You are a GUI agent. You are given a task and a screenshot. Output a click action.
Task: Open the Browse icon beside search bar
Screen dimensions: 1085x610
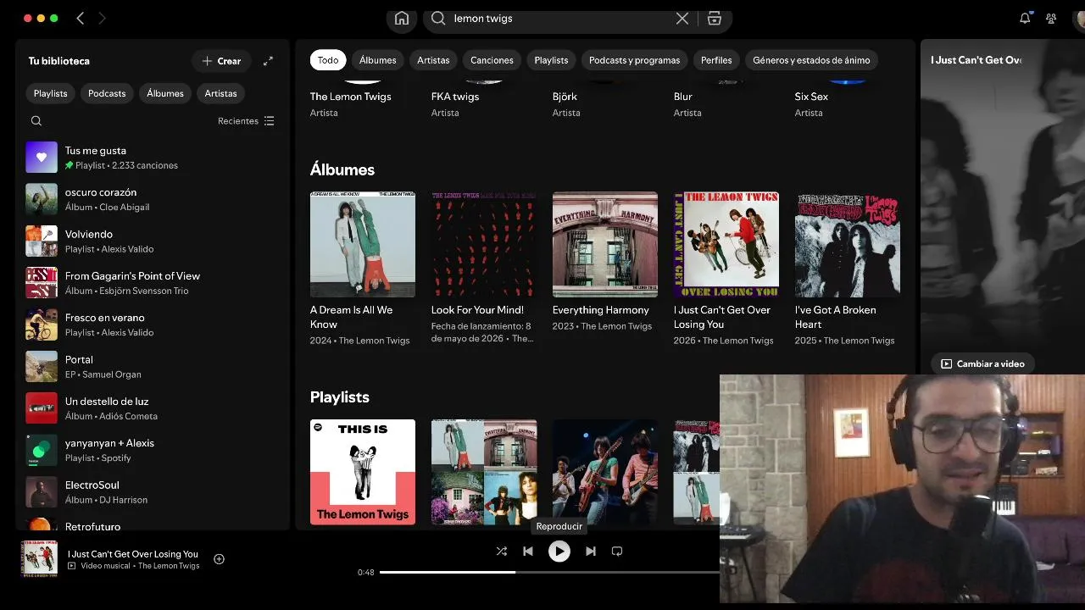pyautogui.click(x=714, y=19)
